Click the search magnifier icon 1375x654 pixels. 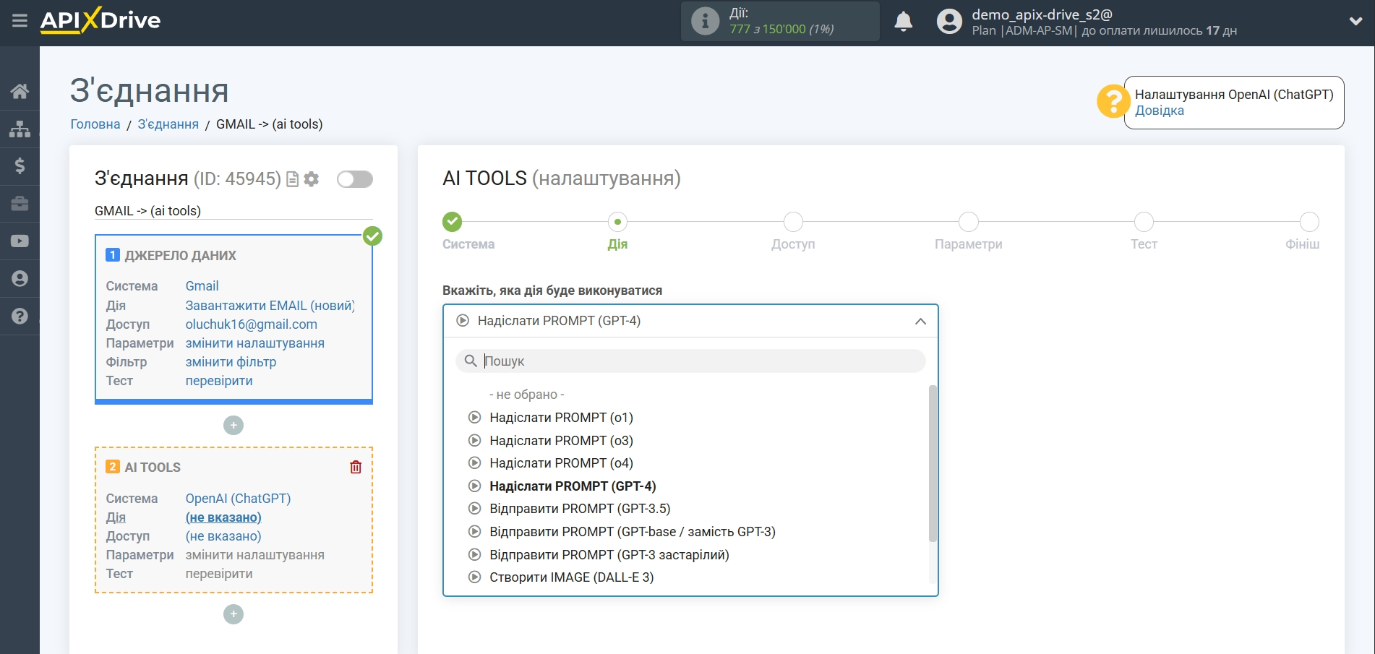(470, 361)
